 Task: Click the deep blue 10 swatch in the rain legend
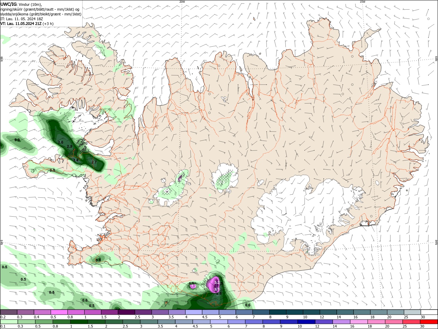[306, 322]
